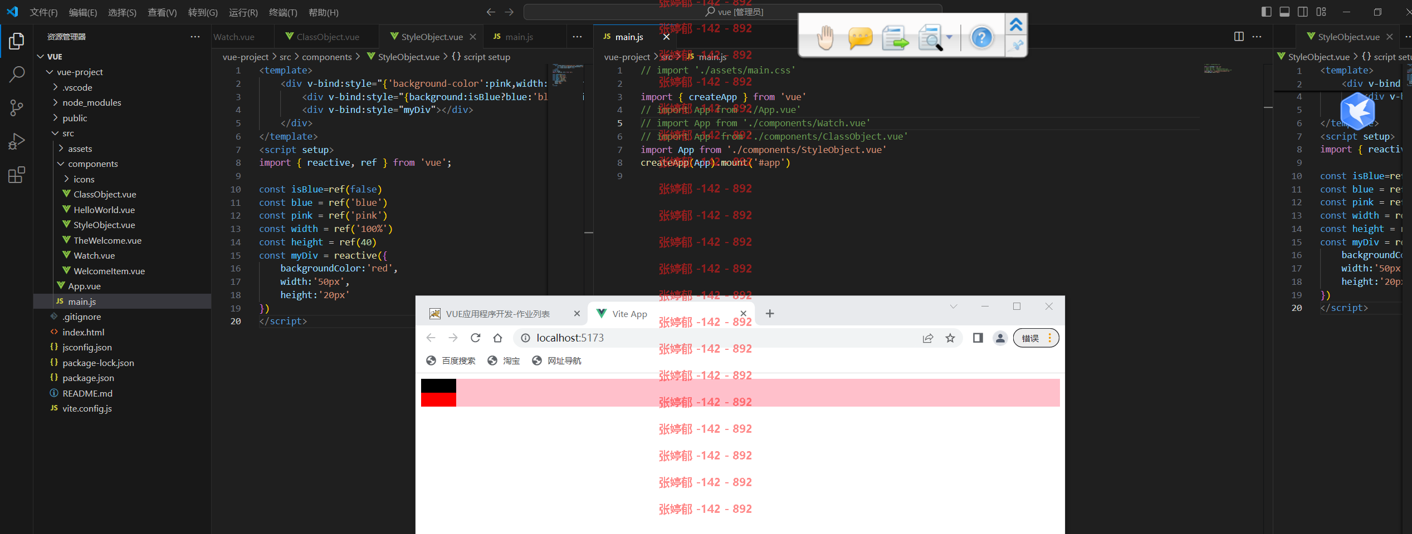Click the document export icon in floating toolbar
Screen dimensions: 1412x534
[x=895, y=38]
